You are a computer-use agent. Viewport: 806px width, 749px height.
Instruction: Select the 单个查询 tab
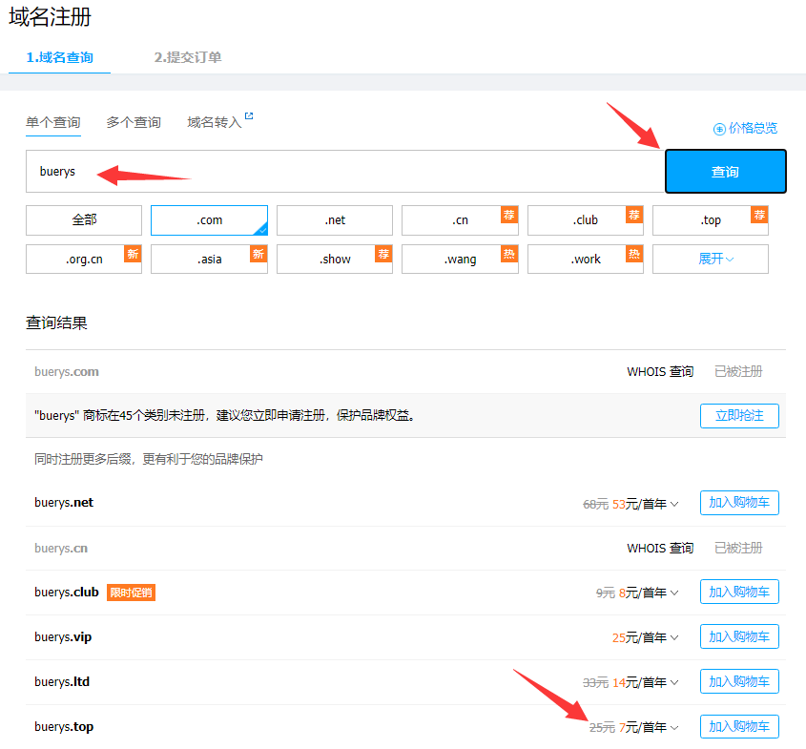pos(53,122)
